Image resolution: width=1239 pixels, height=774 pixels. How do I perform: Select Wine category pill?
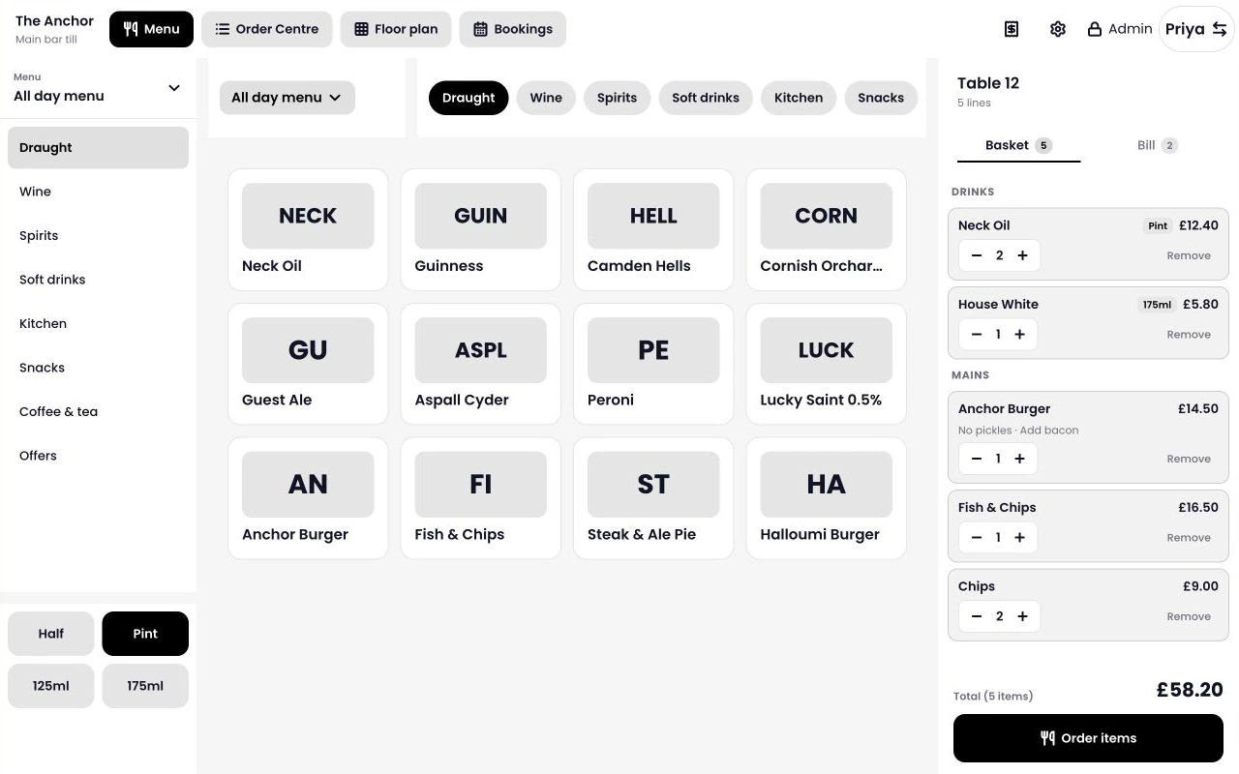tap(546, 98)
